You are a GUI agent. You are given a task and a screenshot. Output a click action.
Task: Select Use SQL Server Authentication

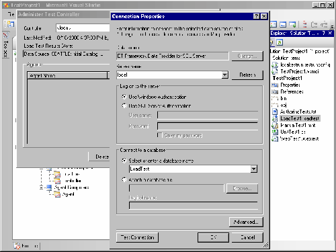pyautogui.click(x=124, y=106)
